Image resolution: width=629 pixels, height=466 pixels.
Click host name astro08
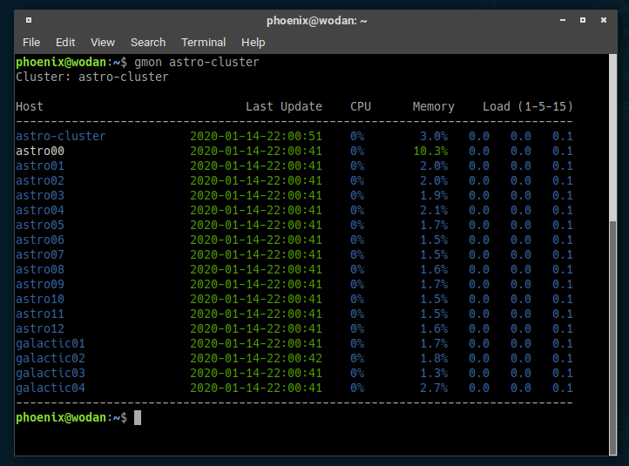coord(40,269)
